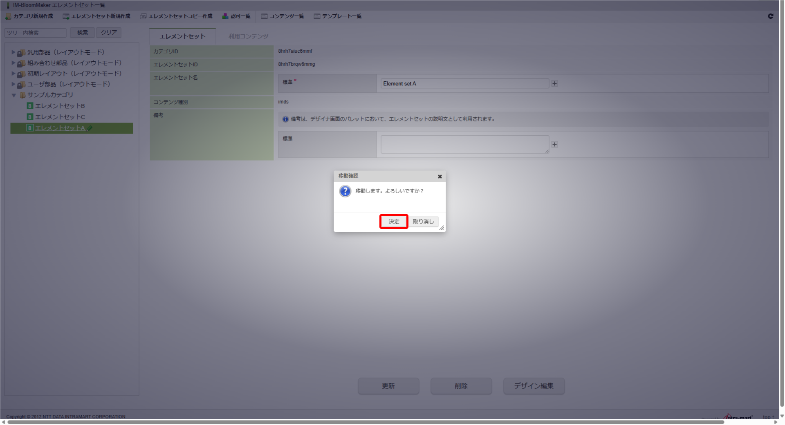Click the 汎用部品 category folder icon
This screenshot has height=425, width=785.
(x=21, y=53)
